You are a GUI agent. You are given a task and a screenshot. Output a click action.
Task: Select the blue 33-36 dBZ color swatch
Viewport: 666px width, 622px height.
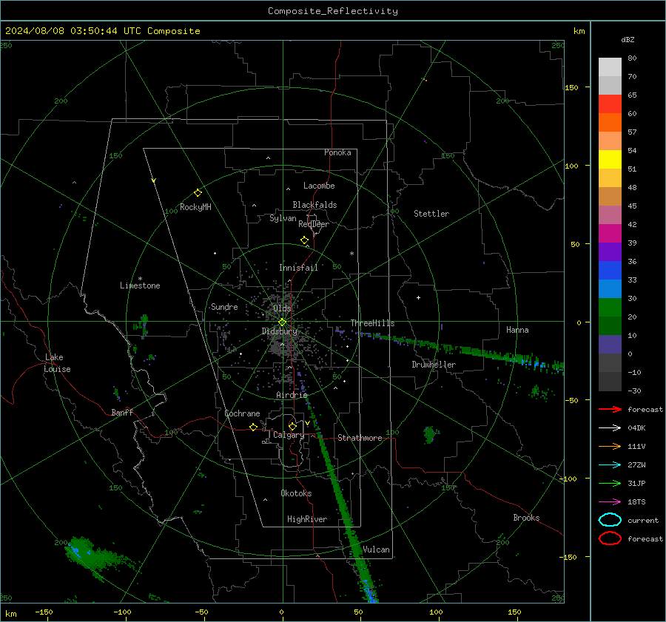point(610,271)
